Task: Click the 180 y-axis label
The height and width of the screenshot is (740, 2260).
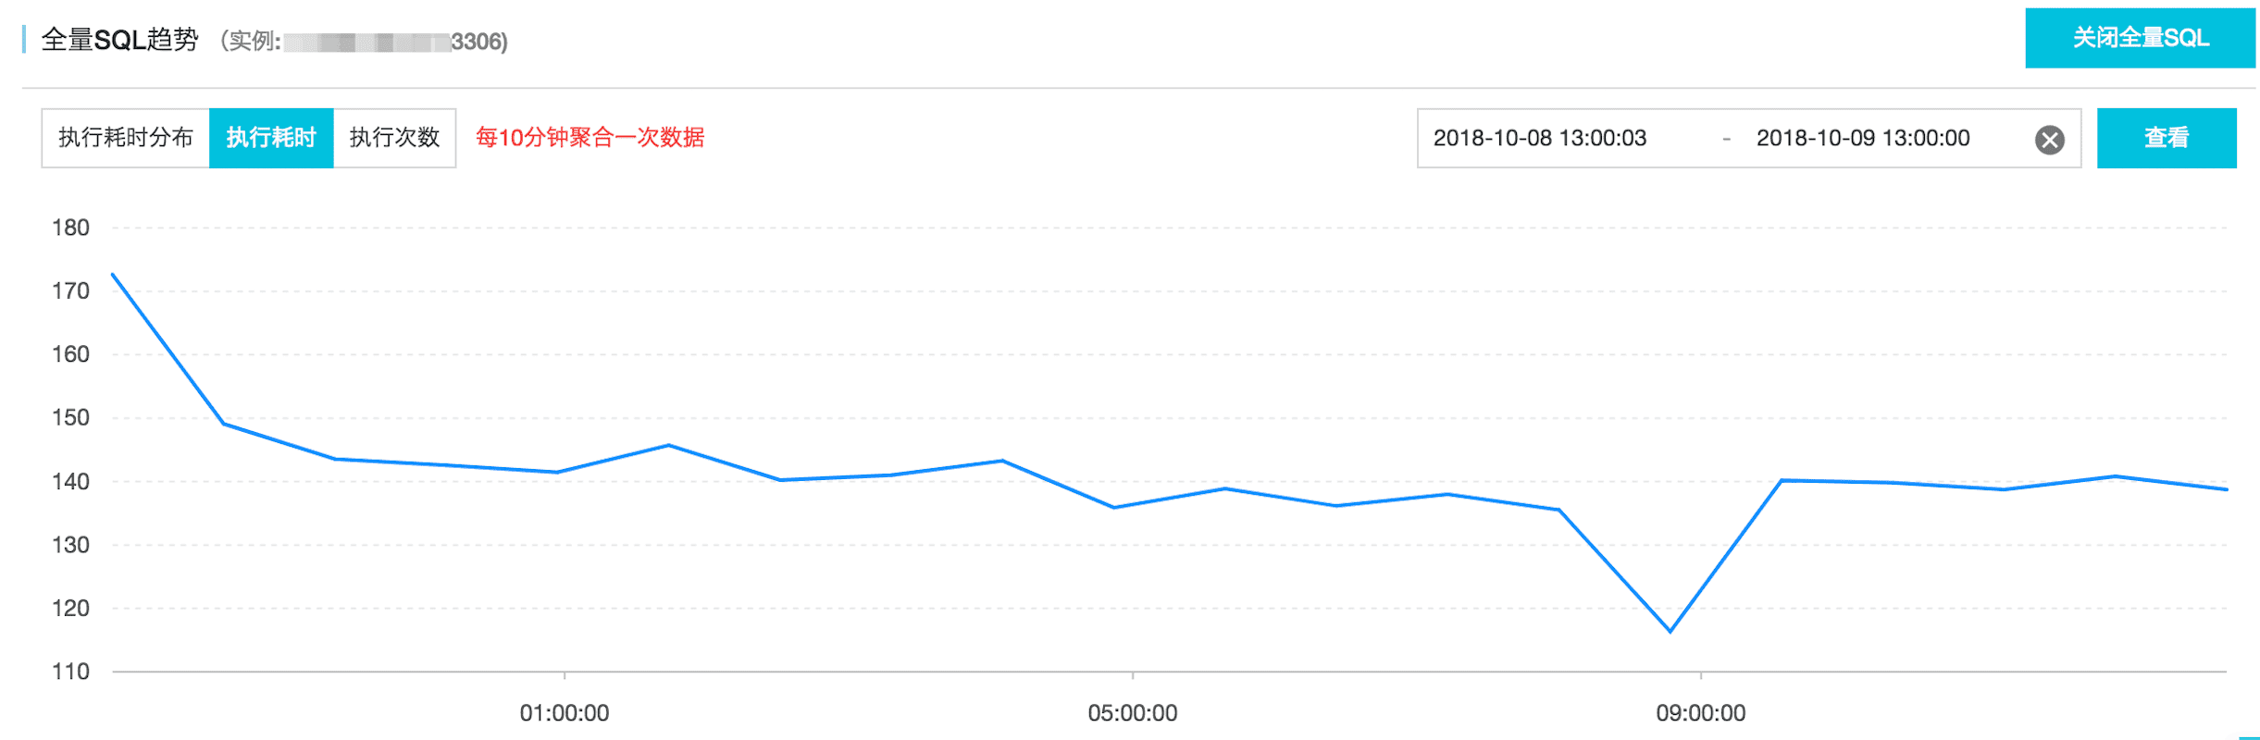Action: (x=70, y=228)
